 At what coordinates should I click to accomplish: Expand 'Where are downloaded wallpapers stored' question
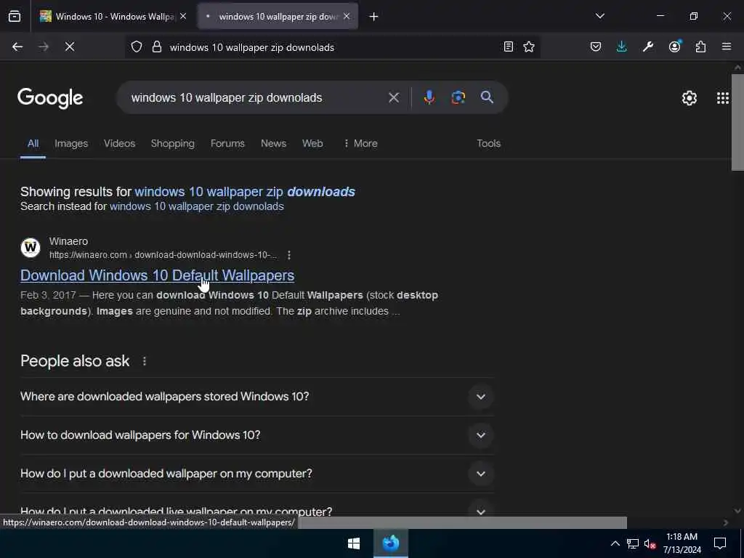(257, 397)
